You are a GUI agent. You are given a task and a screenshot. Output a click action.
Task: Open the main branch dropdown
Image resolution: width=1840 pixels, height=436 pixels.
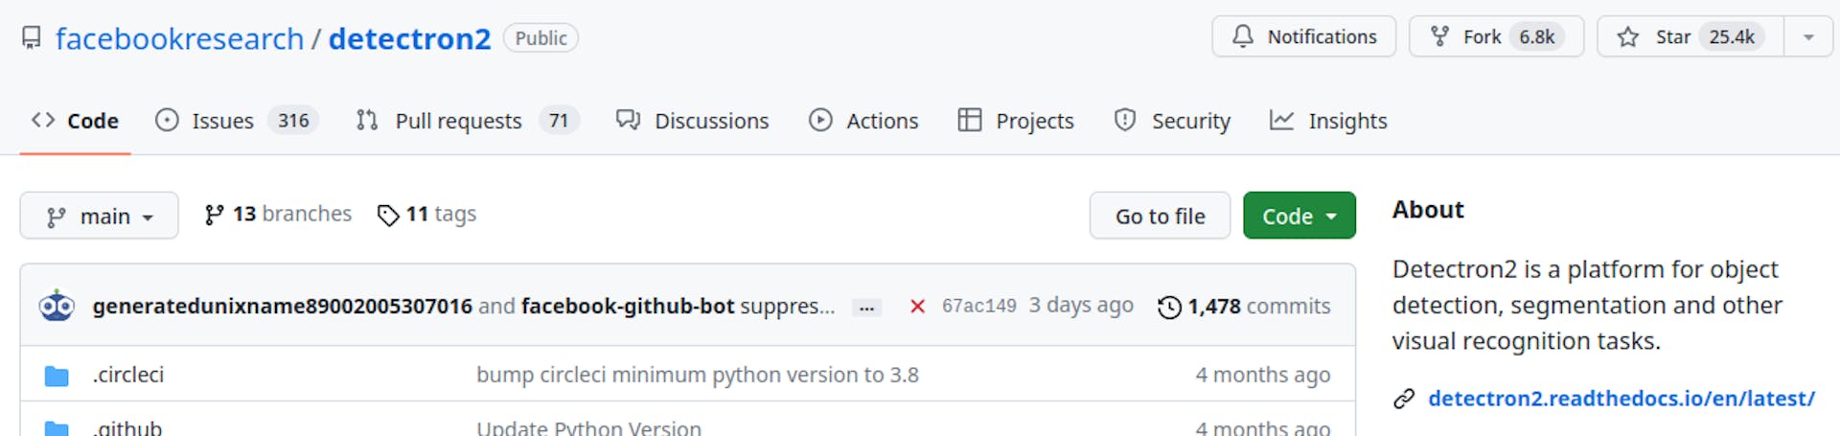pyautogui.click(x=100, y=216)
